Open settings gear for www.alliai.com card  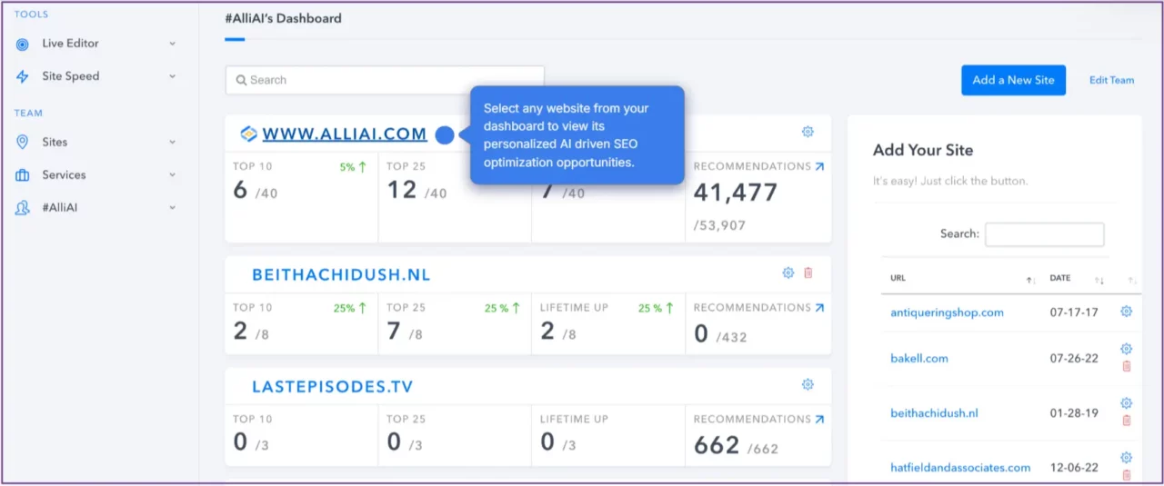pyautogui.click(x=808, y=132)
